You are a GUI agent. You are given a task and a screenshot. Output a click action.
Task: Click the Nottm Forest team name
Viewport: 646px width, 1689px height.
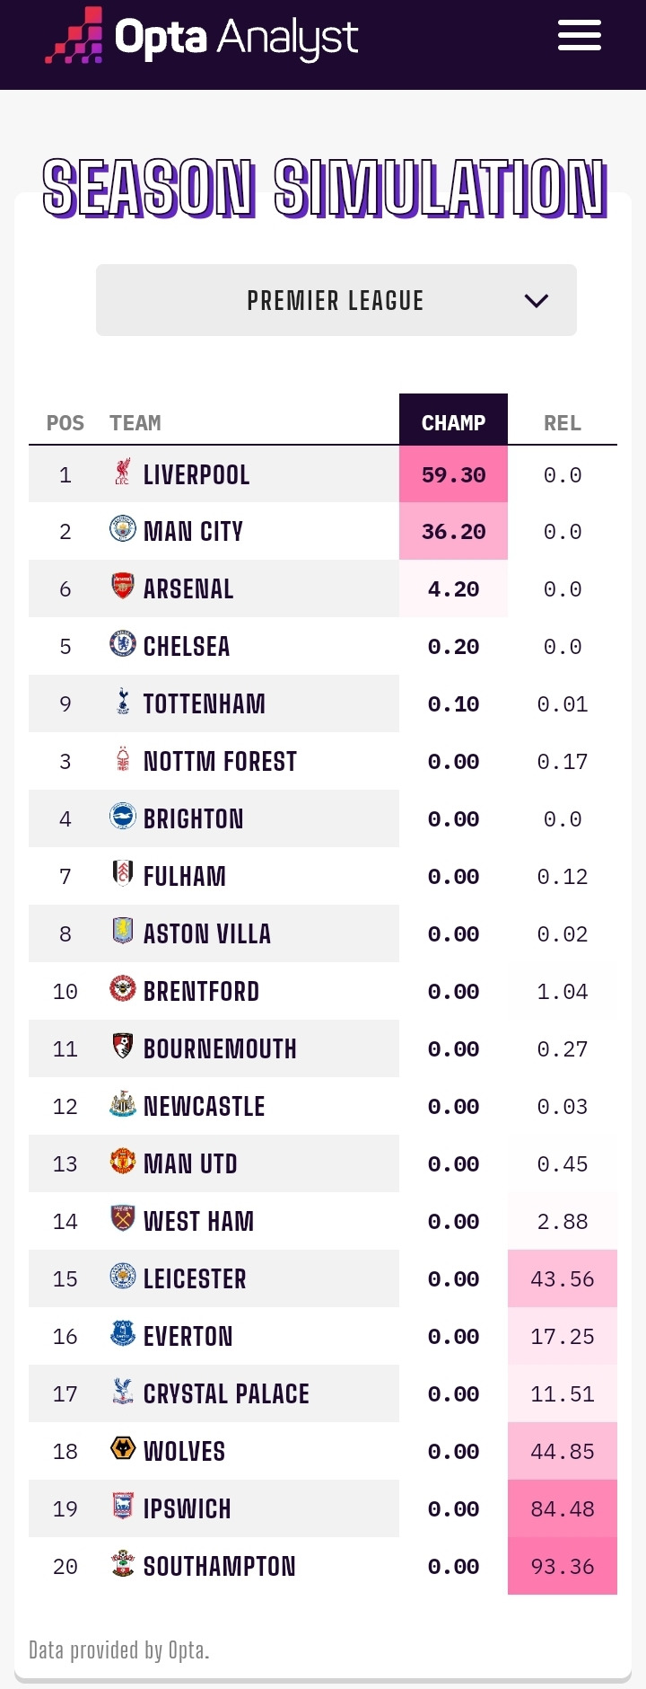pos(220,761)
